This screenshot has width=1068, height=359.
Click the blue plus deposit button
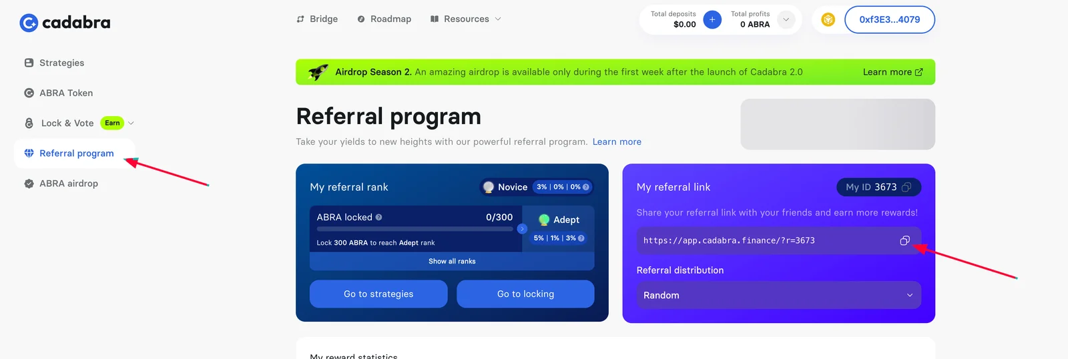click(x=712, y=19)
